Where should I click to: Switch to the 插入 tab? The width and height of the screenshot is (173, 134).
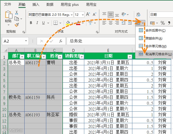[36, 4]
